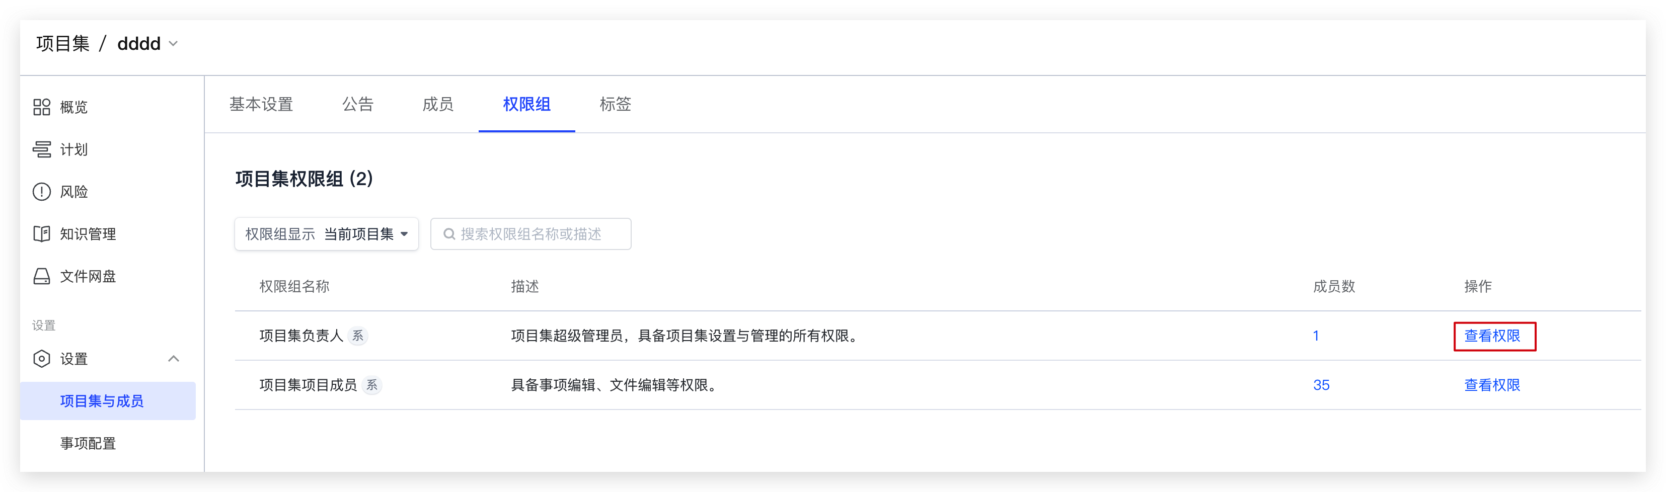Click 查看权限 for 项目集项目成员
The image size is (1666, 492).
click(1492, 385)
